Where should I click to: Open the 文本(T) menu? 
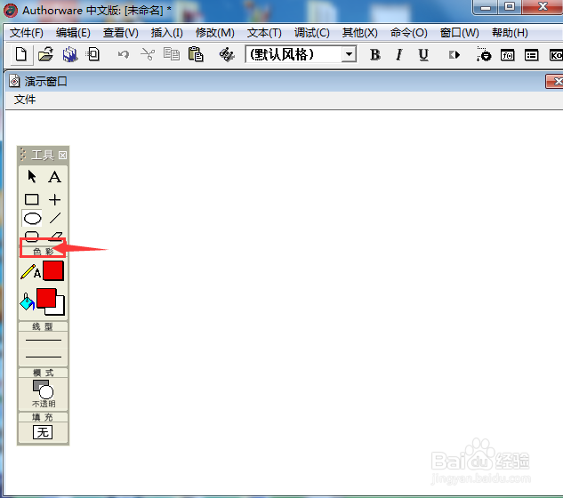[x=264, y=33]
